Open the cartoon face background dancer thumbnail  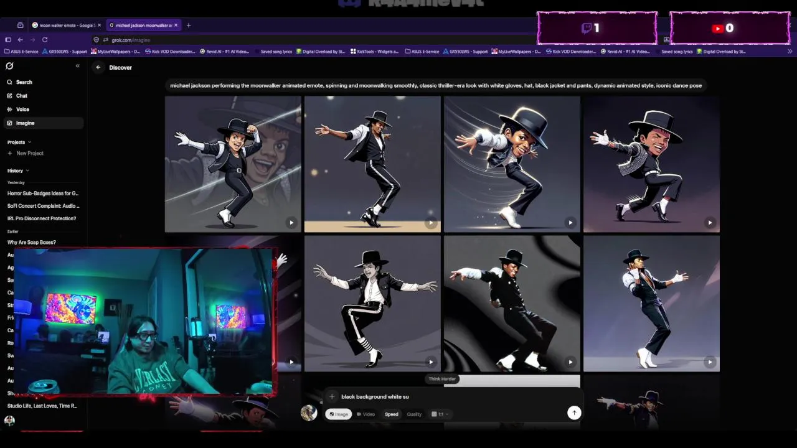[233, 164]
